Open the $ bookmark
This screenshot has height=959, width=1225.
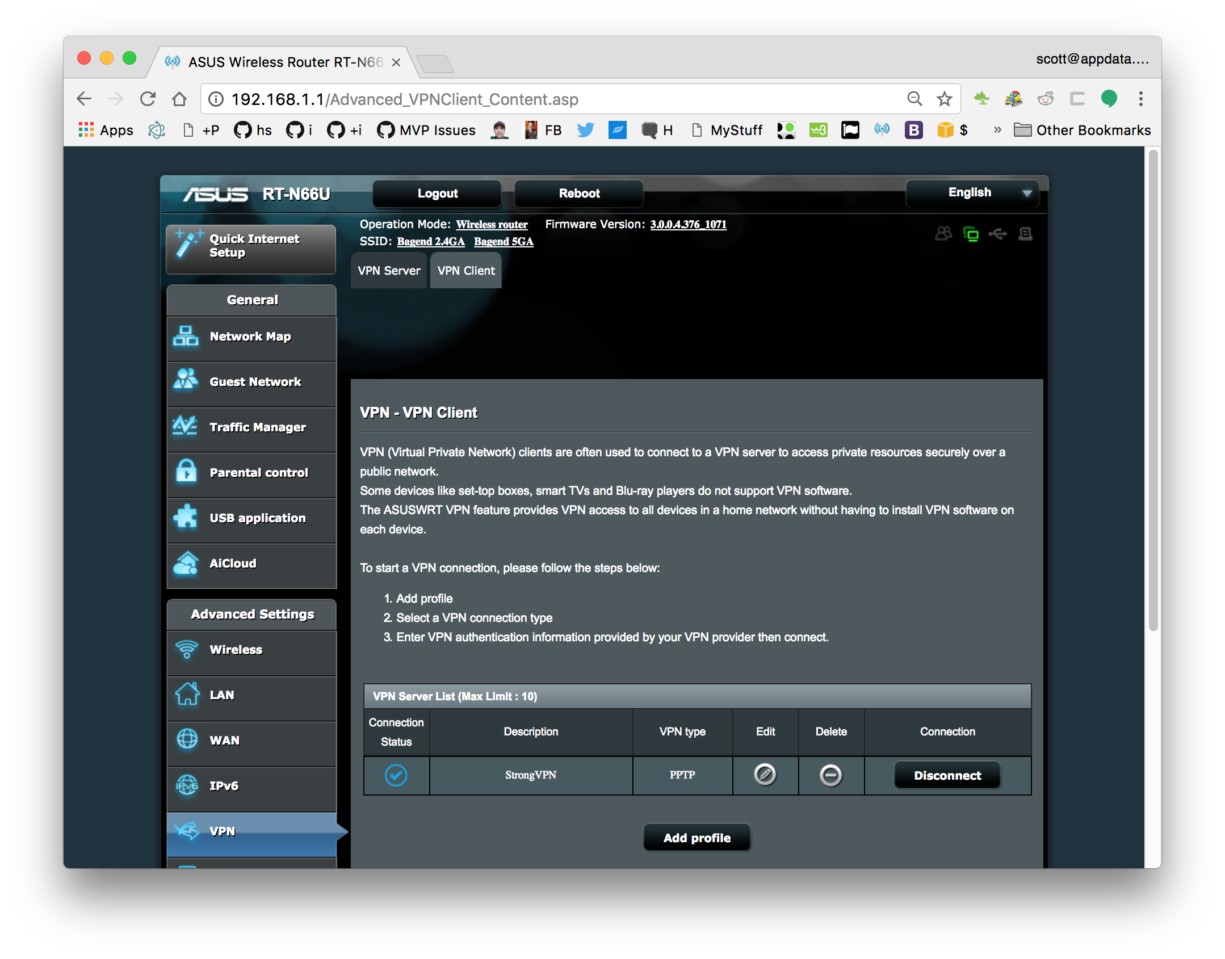pyautogui.click(x=953, y=130)
